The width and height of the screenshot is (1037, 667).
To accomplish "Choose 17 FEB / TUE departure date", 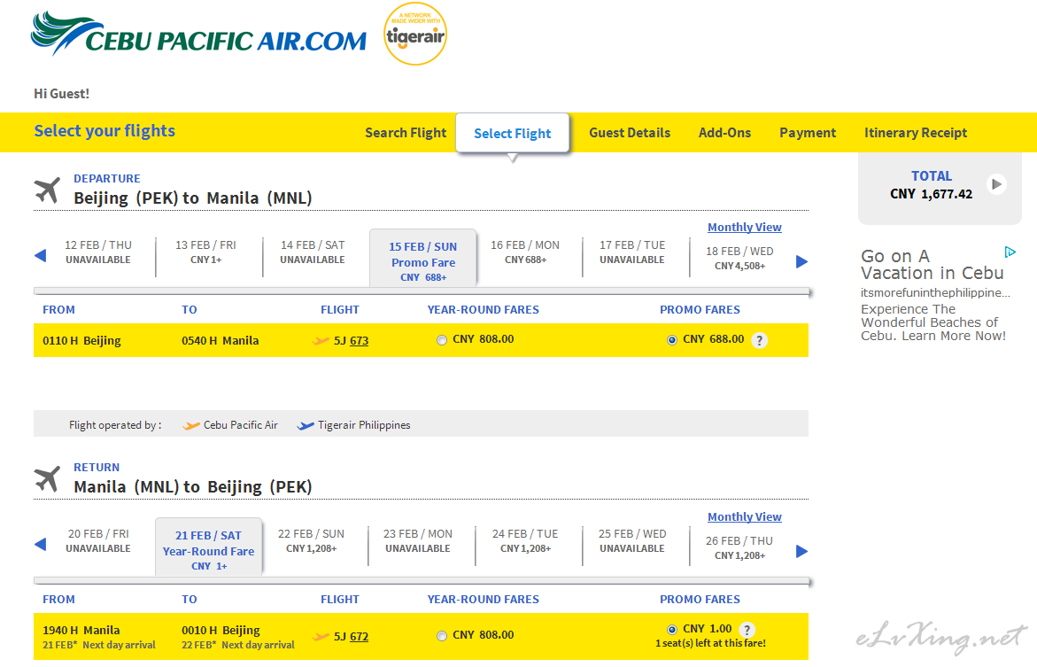I will point(632,252).
